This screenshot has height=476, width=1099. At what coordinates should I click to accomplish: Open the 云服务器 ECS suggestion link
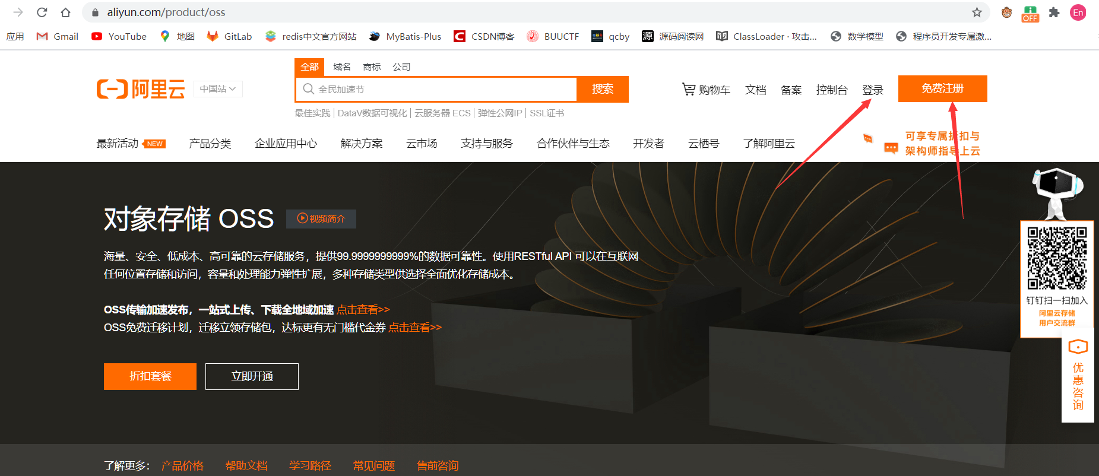click(x=442, y=113)
